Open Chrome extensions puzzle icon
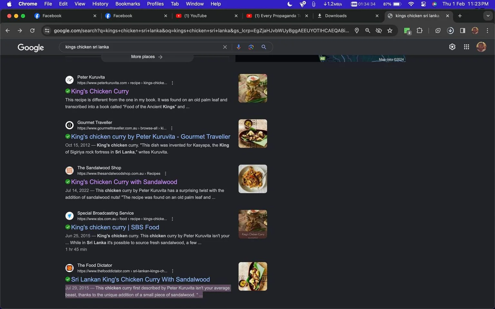Screen dimensions: 495x309 point(420,31)
